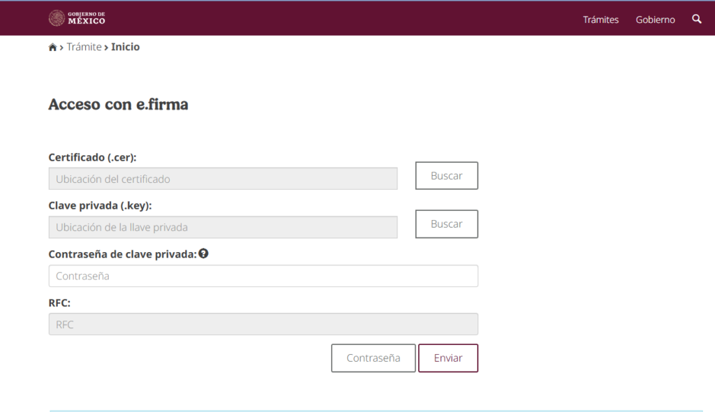Click the private key location field
The height and width of the screenshot is (412, 715).
223,227
